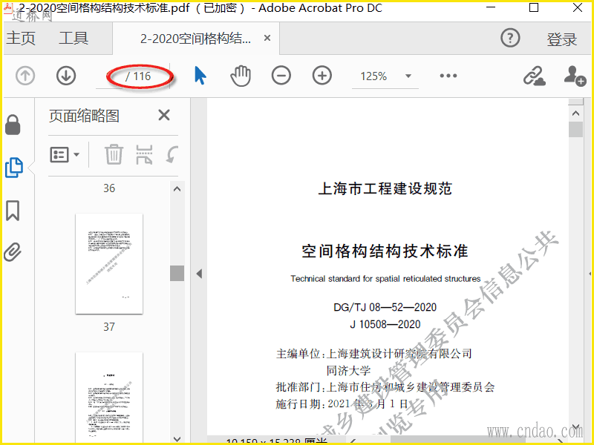Show the page thumbnails panel icon
Screen dimensions: 594x445
point(14,168)
